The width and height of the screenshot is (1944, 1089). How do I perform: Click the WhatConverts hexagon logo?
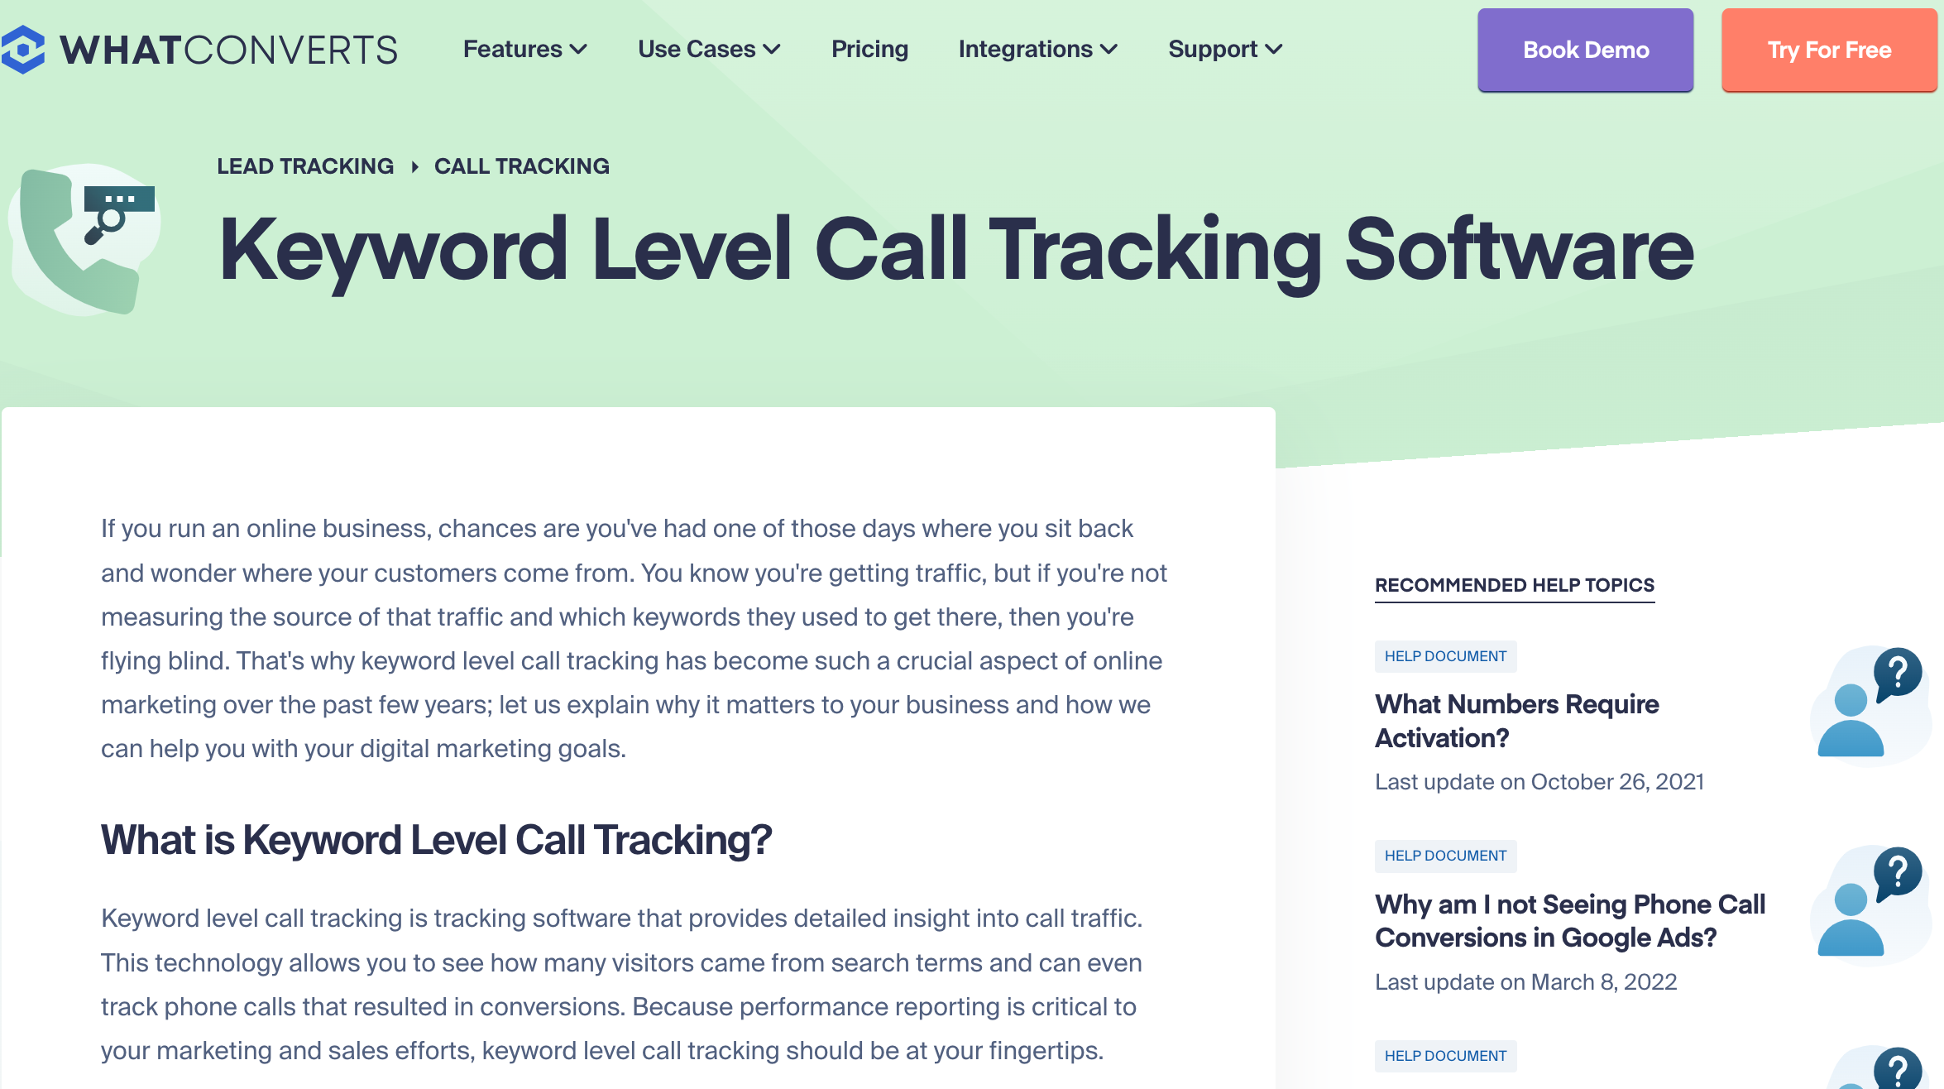click(26, 50)
